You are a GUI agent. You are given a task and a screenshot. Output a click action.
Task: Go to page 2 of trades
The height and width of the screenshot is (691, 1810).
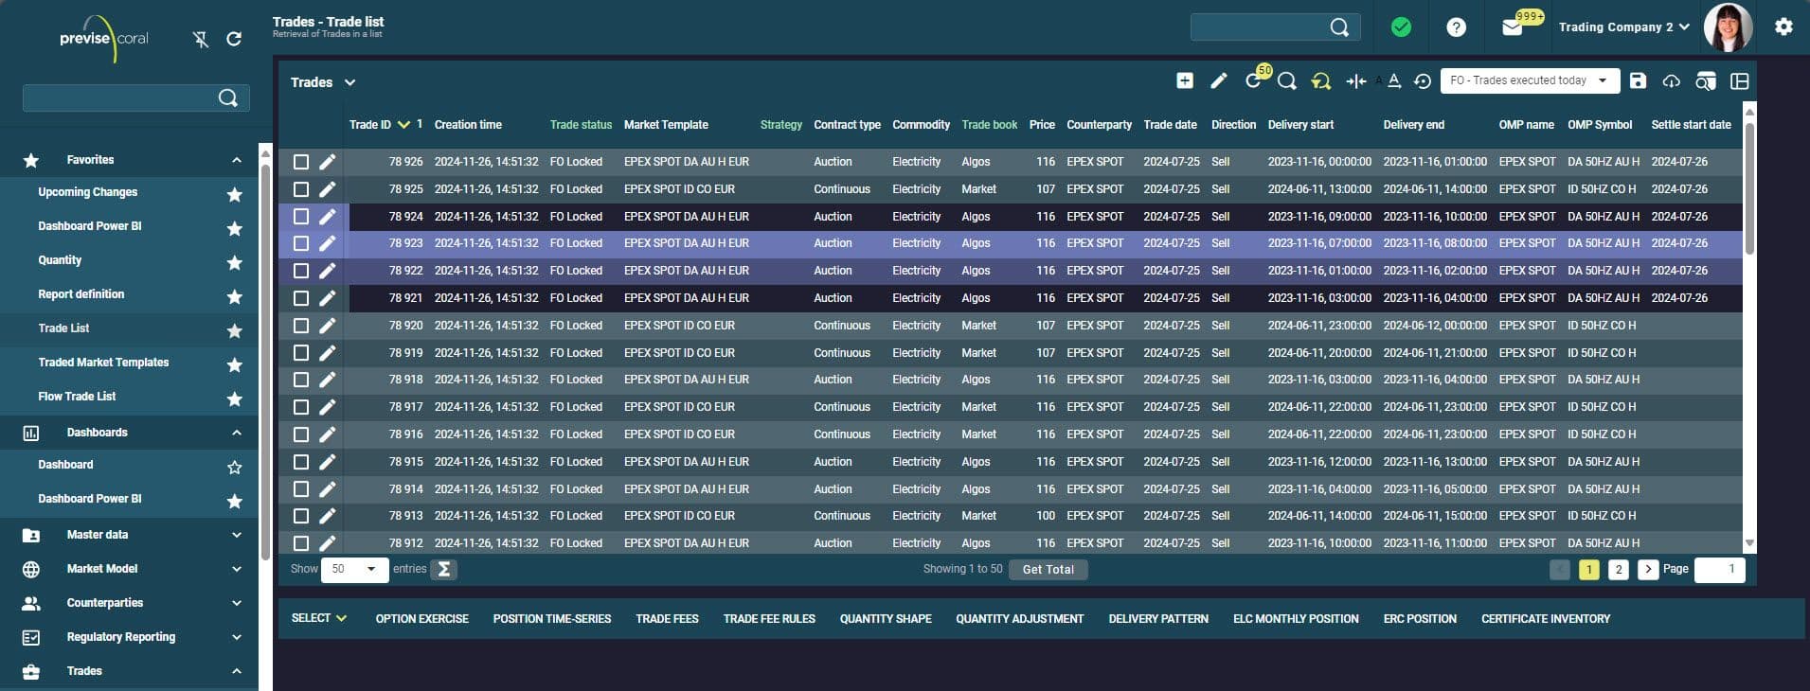pyautogui.click(x=1619, y=569)
